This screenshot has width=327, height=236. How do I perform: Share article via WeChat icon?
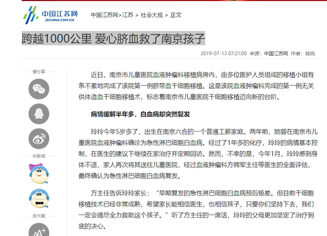[x=39, y=88]
